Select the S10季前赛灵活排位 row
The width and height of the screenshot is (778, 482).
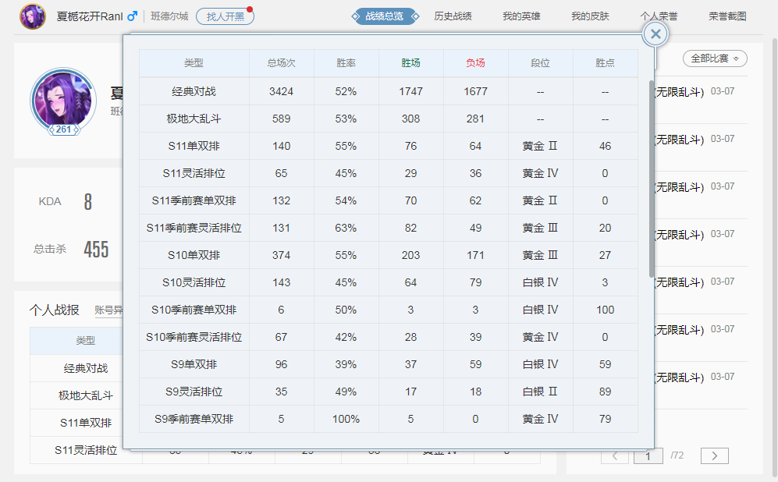coord(389,337)
